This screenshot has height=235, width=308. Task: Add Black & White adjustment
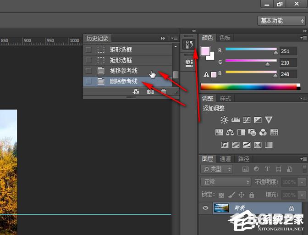[241, 132]
